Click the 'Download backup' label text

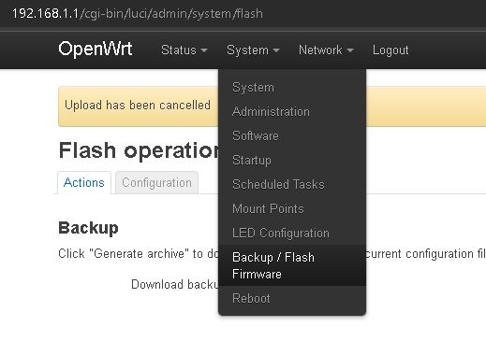(175, 285)
